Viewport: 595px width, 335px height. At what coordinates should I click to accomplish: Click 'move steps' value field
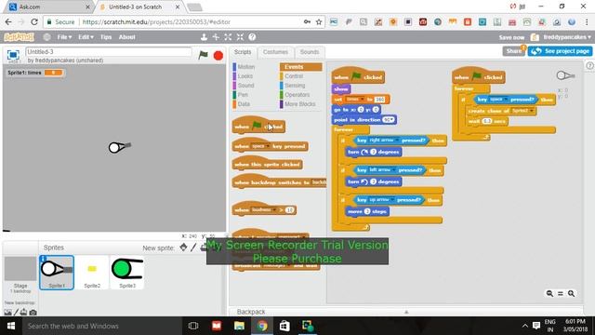(367, 211)
